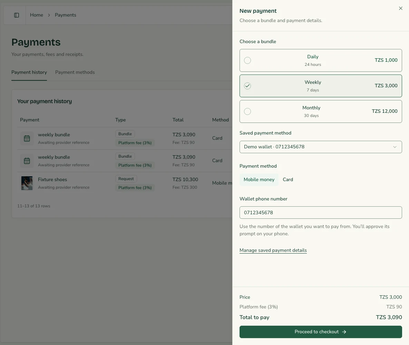Go to Home breadcrumb

tap(37, 15)
